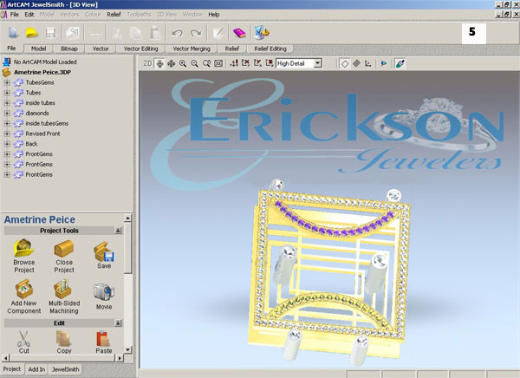Click Close Project tool
The width and height of the screenshot is (520, 378).
click(x=64, y=256)
